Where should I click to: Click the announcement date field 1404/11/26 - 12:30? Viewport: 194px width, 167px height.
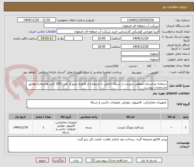coord(36,20)
